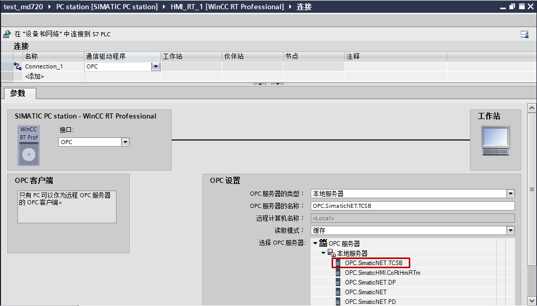Click breadcrumb test_md720
This screenshot has height=306, width=537.
click(23, 7)
